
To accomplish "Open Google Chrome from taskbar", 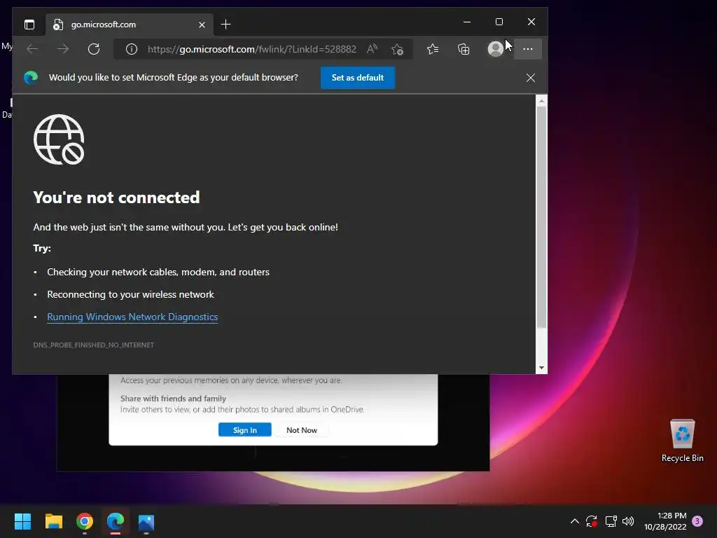I will coord(85,521).
